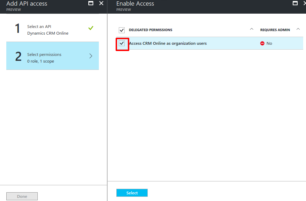Click the Add API access blade title
Viewport: 306px width, 201px height.
coord(27,3)
